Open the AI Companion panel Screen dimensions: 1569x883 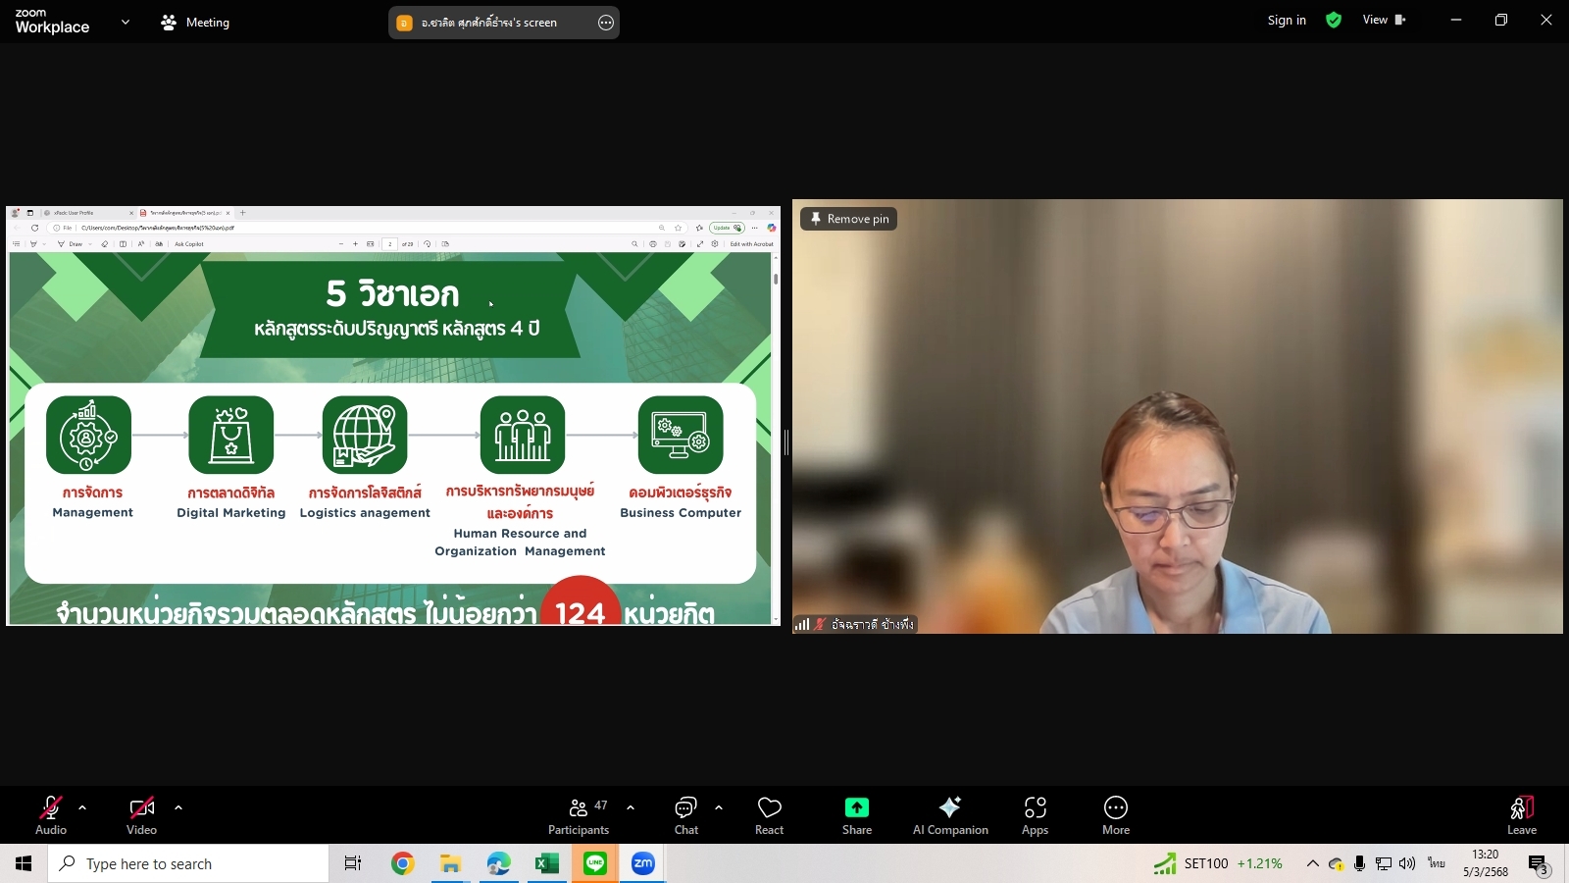949,814
